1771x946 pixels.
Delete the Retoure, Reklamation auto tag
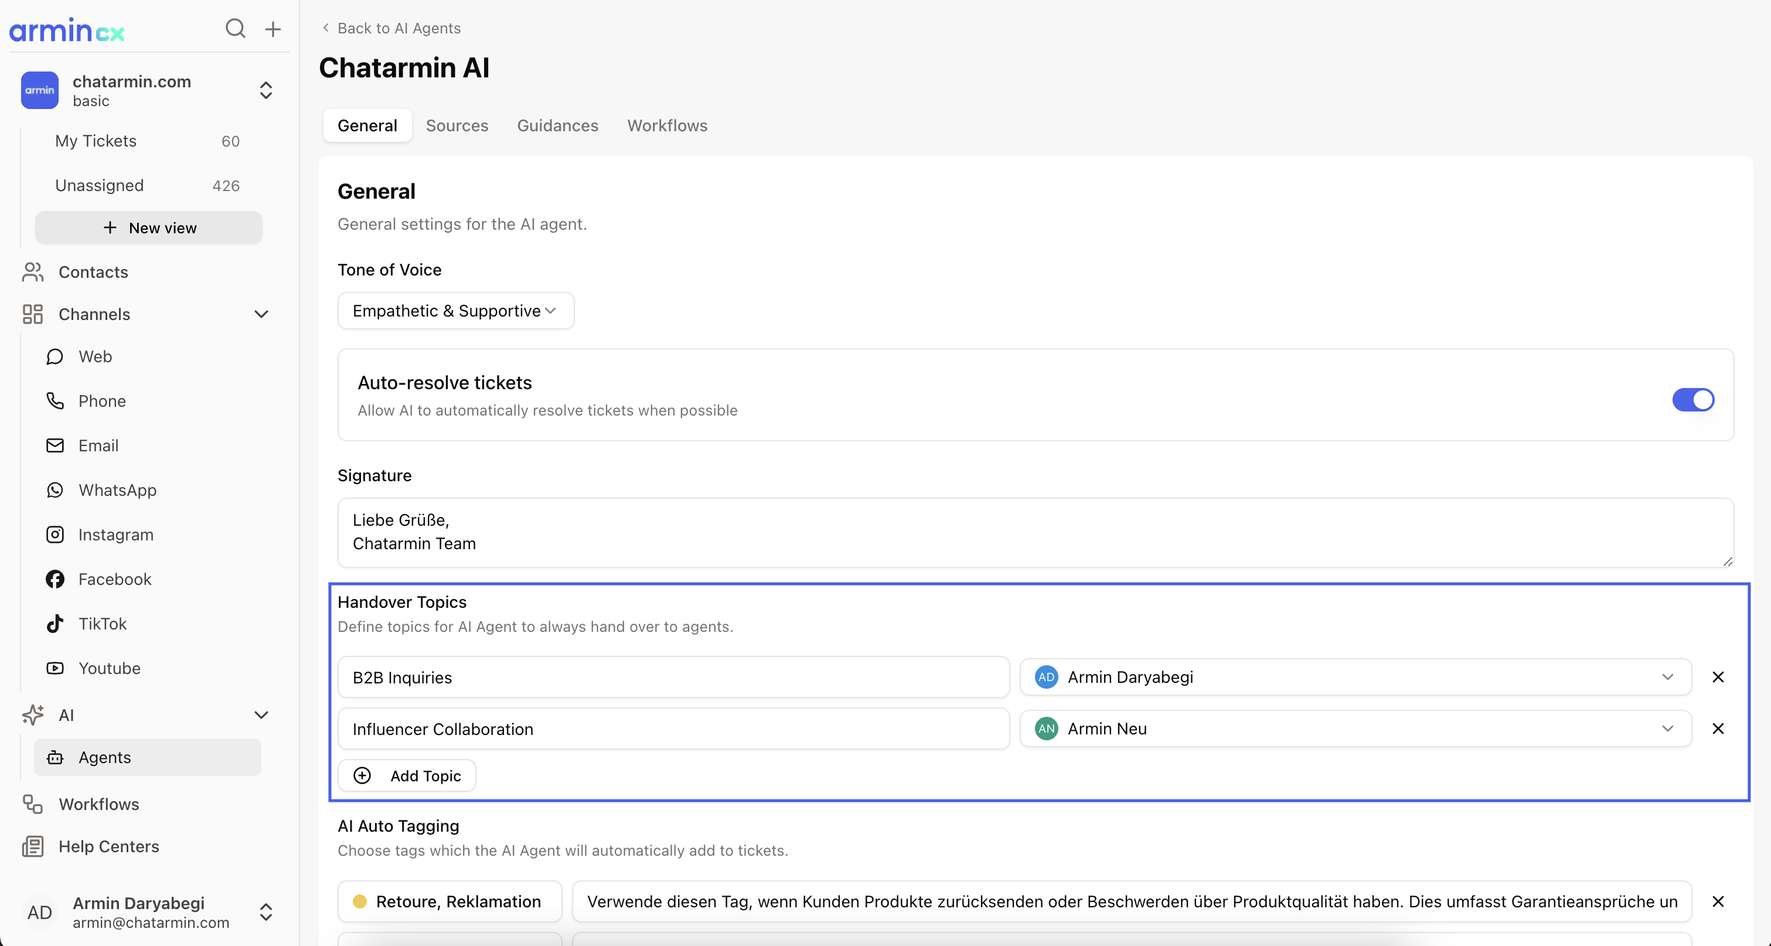(x=1717, y=901)
